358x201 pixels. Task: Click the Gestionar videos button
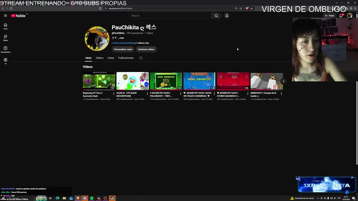click(146, 49)
